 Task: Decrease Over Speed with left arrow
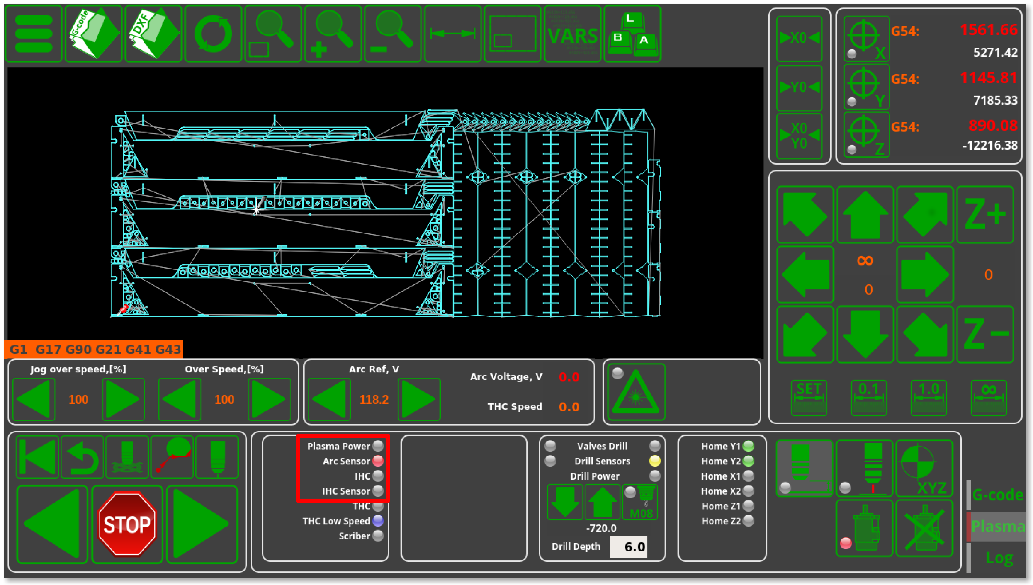coord(179,399)
